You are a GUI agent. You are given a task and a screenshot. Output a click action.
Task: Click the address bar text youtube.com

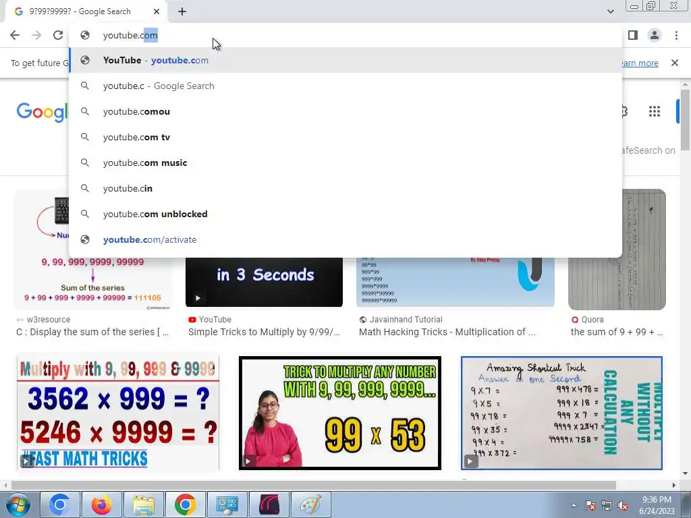[130, 35]
